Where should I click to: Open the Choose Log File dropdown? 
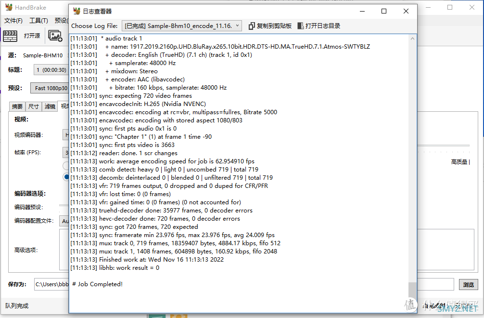182,26
